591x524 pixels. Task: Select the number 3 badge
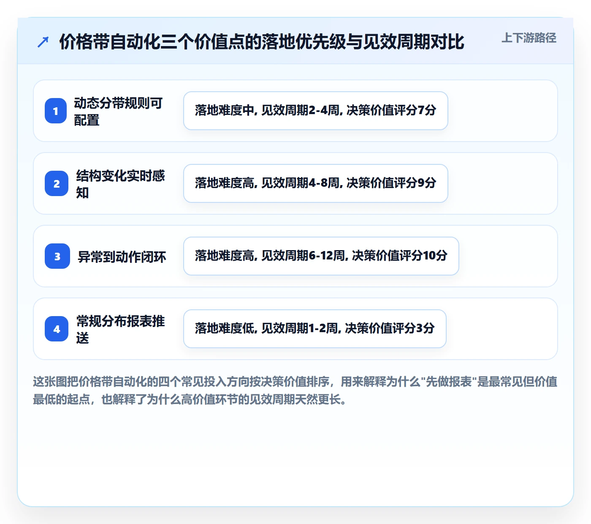tap(57, 257)
